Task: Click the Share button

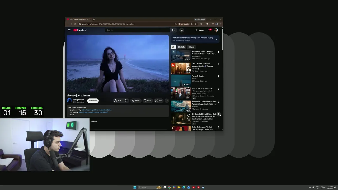Action: [135, 101]
